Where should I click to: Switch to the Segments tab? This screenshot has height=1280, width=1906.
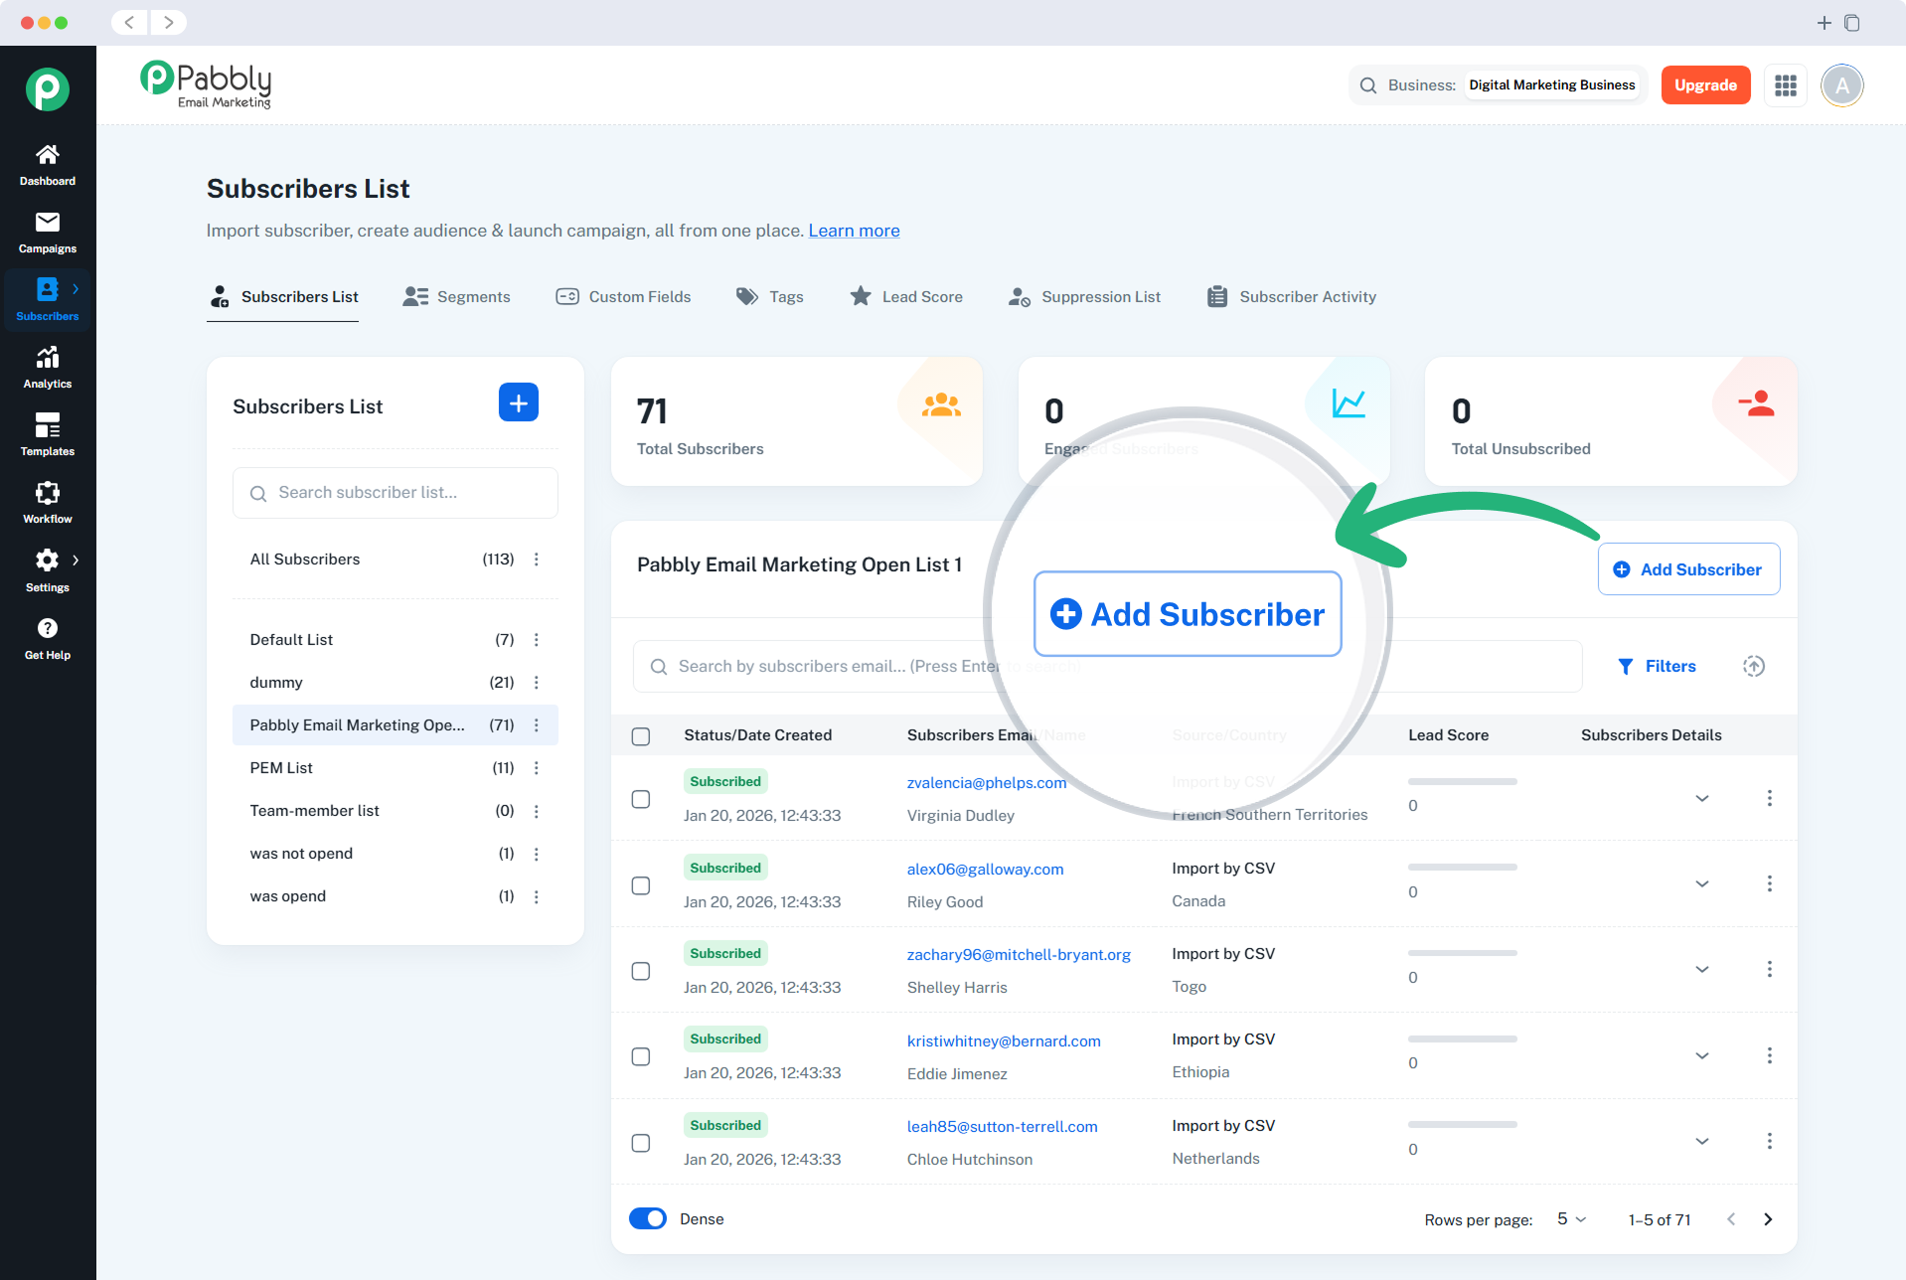[457, 297]
